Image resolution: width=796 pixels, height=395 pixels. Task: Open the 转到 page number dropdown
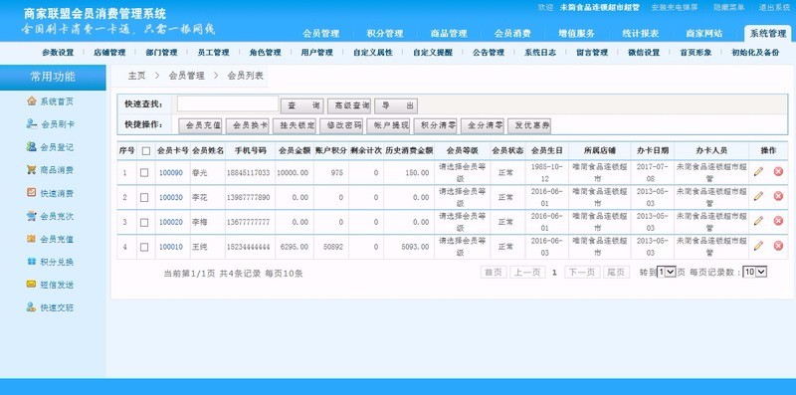667,273
